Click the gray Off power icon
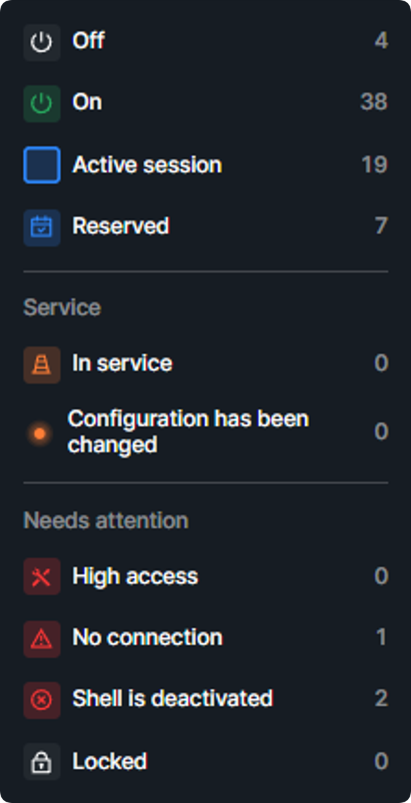Screen dimensions: 411x803 coord(42,43)
